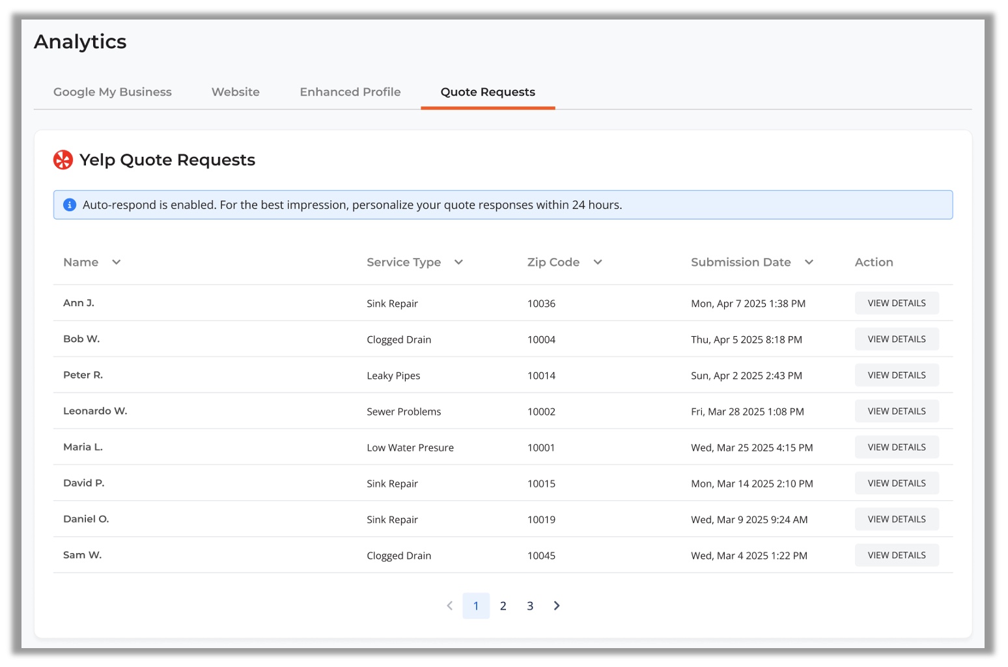1008x667 pixels.
Task: Click zip code 10001
Action: click(541, 447)
